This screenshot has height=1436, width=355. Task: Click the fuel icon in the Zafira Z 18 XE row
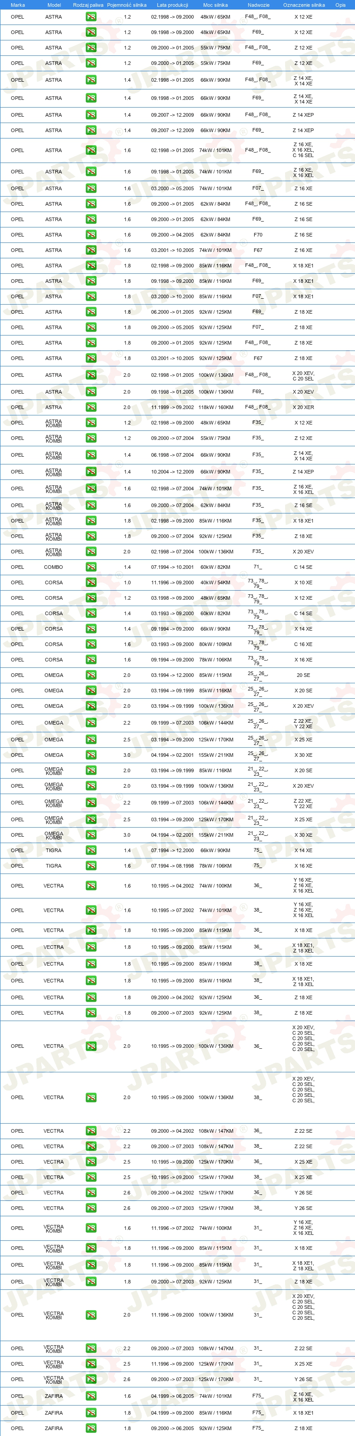pyautogui.click(x=91, y=1428)
